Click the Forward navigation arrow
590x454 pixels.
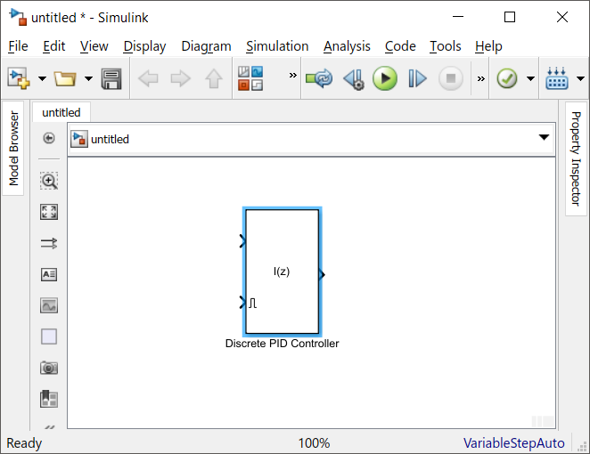coord(181,78)
